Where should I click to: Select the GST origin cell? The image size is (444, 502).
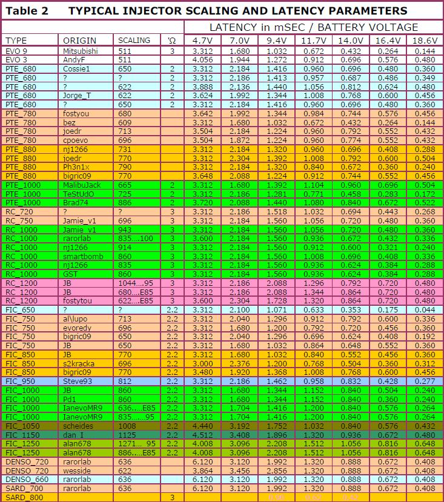[x=70, y=274]
